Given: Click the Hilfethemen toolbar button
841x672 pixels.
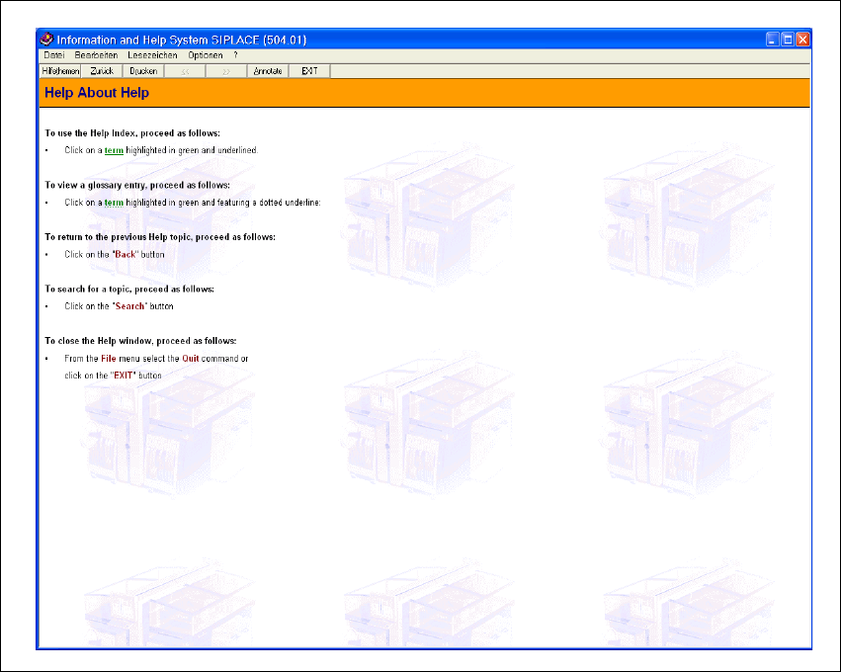Looking at the screenshot, I should click(x=60, y=71).
